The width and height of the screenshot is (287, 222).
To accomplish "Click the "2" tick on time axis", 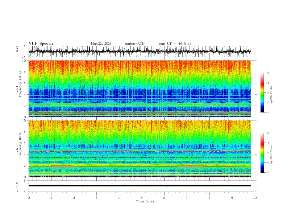I will point(74,198).
